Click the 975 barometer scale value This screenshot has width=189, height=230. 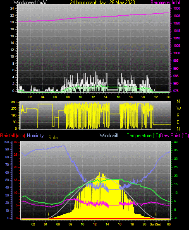click(176, 91)
